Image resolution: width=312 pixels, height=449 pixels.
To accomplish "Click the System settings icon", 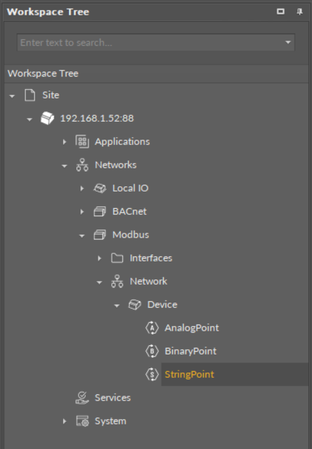I will tap(82, 421).
